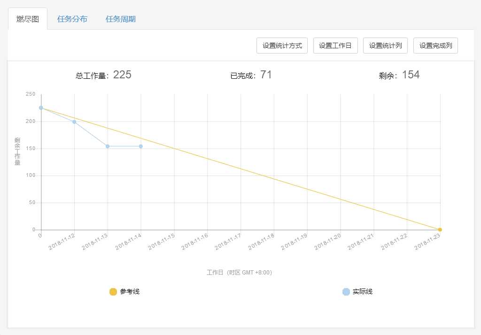Select the 燃尽图 tab
The height and width of the screenshot is (335, 481).
[x=28, y=19]
